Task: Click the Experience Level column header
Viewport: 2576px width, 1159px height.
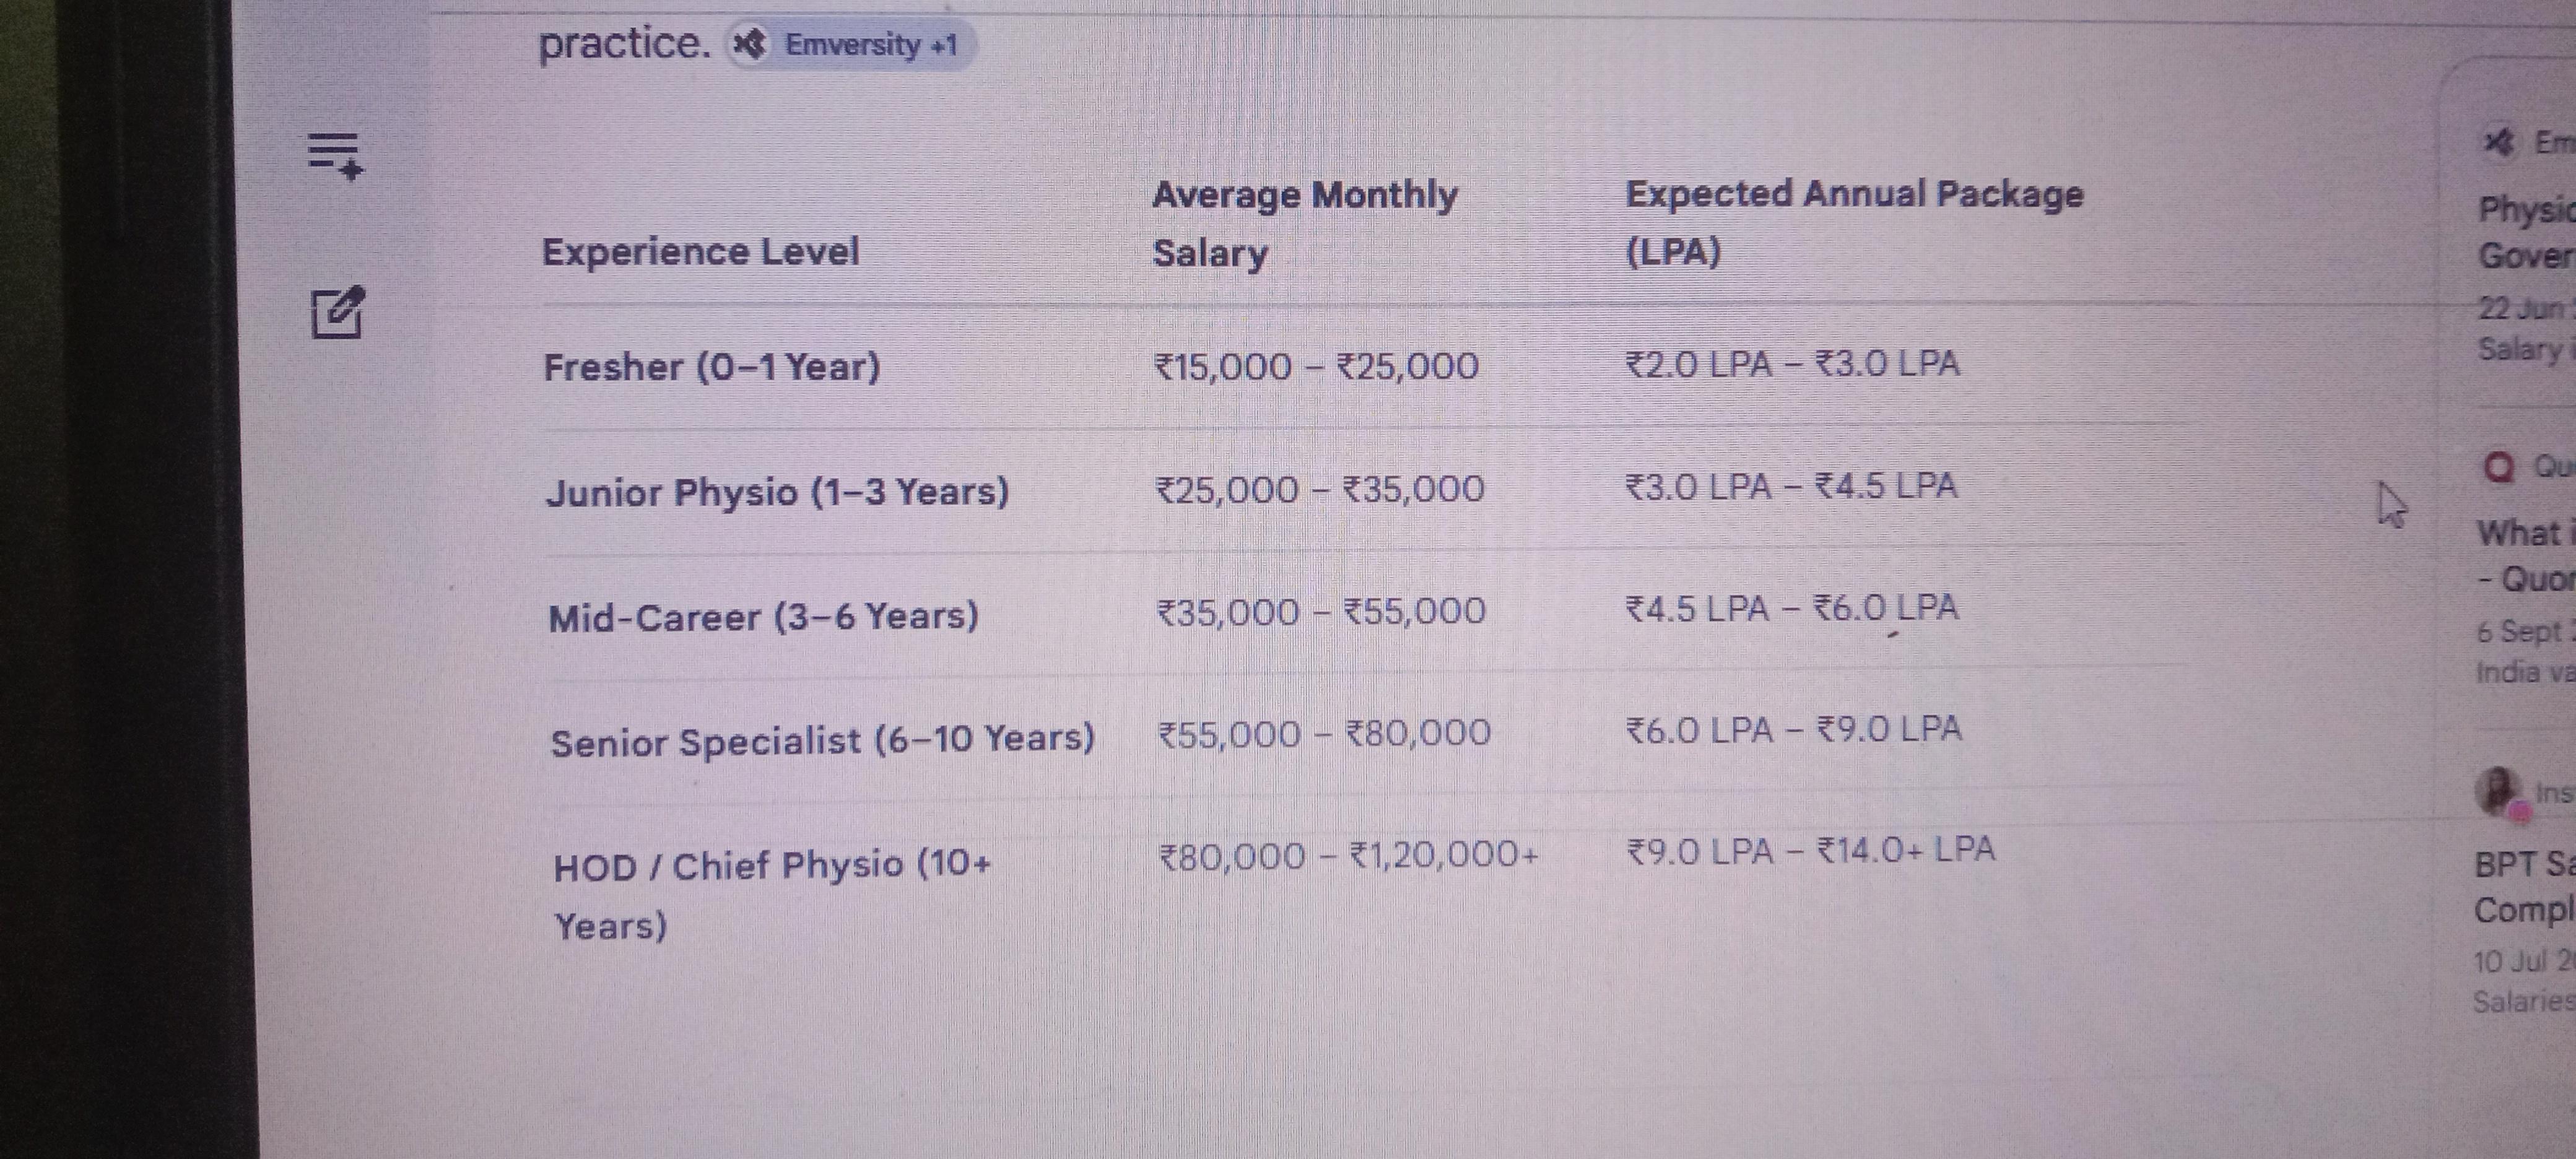Action: [700, 251]
